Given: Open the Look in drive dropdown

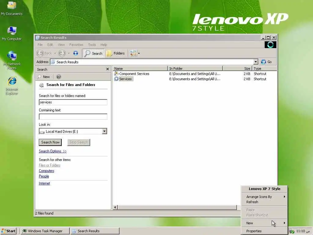Looking at the screenshot, I should [105, 131].
